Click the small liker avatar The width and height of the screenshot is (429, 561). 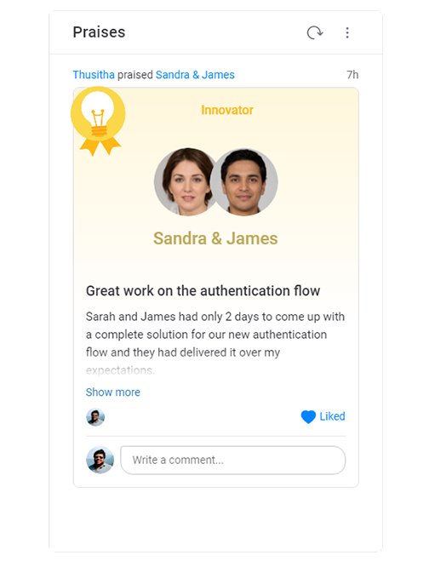coord(95,417)
